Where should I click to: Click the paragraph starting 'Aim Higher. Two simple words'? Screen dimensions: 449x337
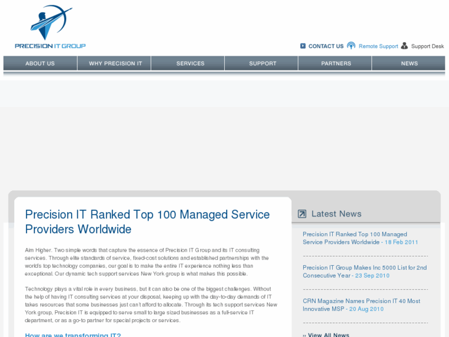[146, 262]
